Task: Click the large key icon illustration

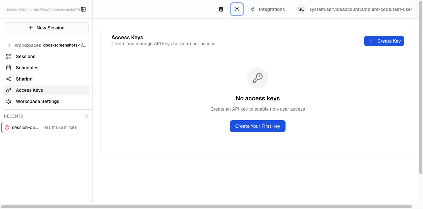Action: pos(257,78)
